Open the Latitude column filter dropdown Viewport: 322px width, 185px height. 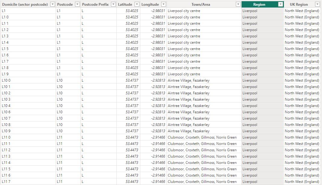click(x=137, y=4)
